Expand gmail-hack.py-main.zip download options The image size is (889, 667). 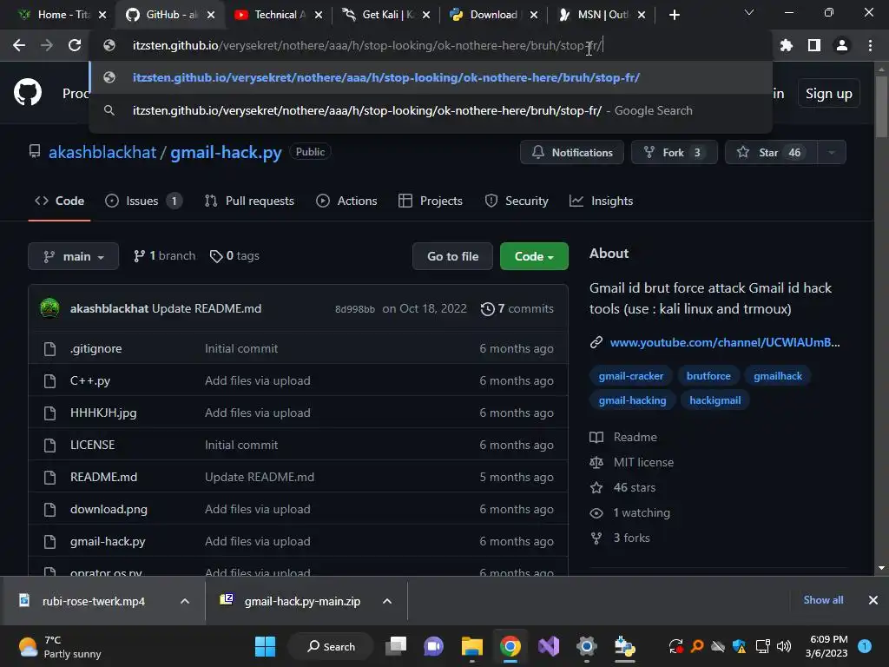[x=387, y=601]
